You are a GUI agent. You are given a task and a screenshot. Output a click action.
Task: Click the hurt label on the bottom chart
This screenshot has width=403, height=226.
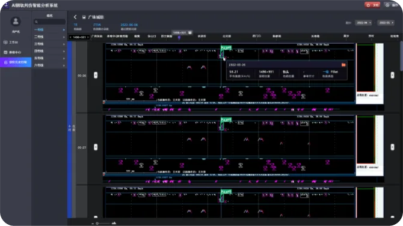[226, 192]
